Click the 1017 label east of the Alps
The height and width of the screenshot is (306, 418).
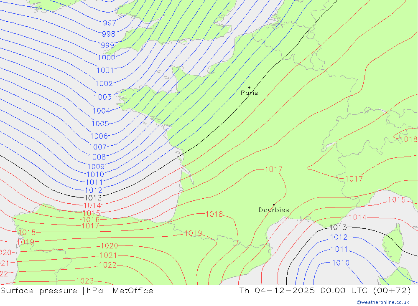[x=354, y=179]
